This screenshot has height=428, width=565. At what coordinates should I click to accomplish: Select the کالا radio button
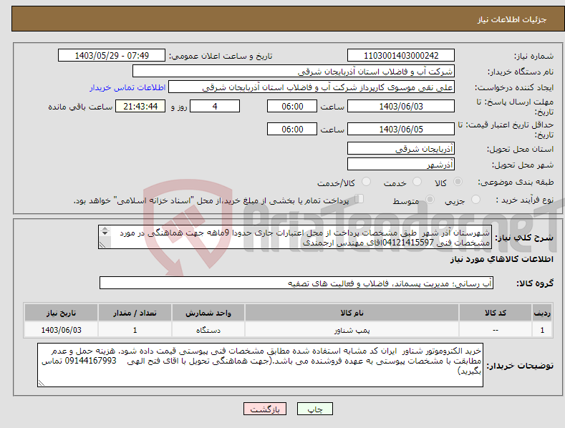tap(458, 182)
